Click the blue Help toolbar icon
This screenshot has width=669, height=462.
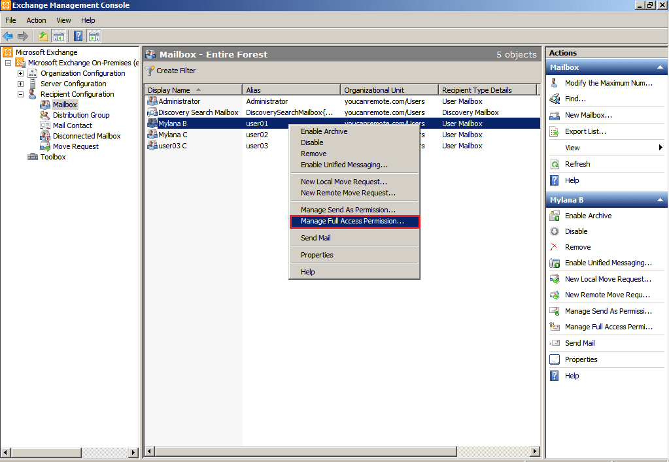pyautogui.click(x=78, y=37)
